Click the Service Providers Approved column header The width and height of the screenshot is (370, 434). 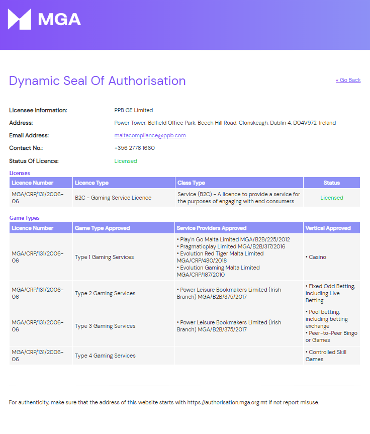(x=239, y=228)
